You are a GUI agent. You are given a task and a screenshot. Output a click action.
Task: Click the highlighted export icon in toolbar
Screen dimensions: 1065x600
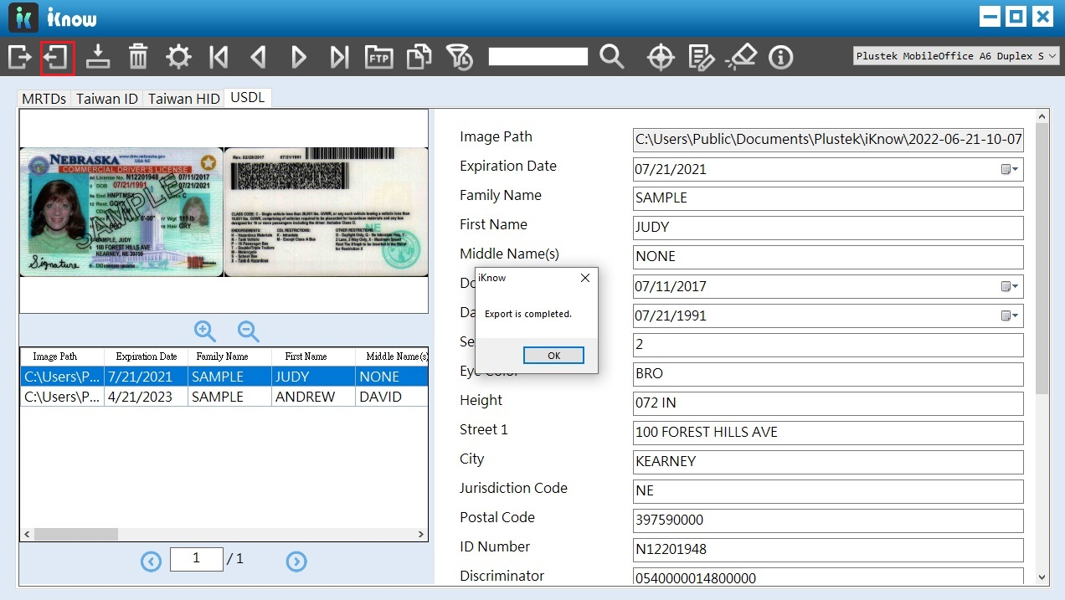coord(58,58)
